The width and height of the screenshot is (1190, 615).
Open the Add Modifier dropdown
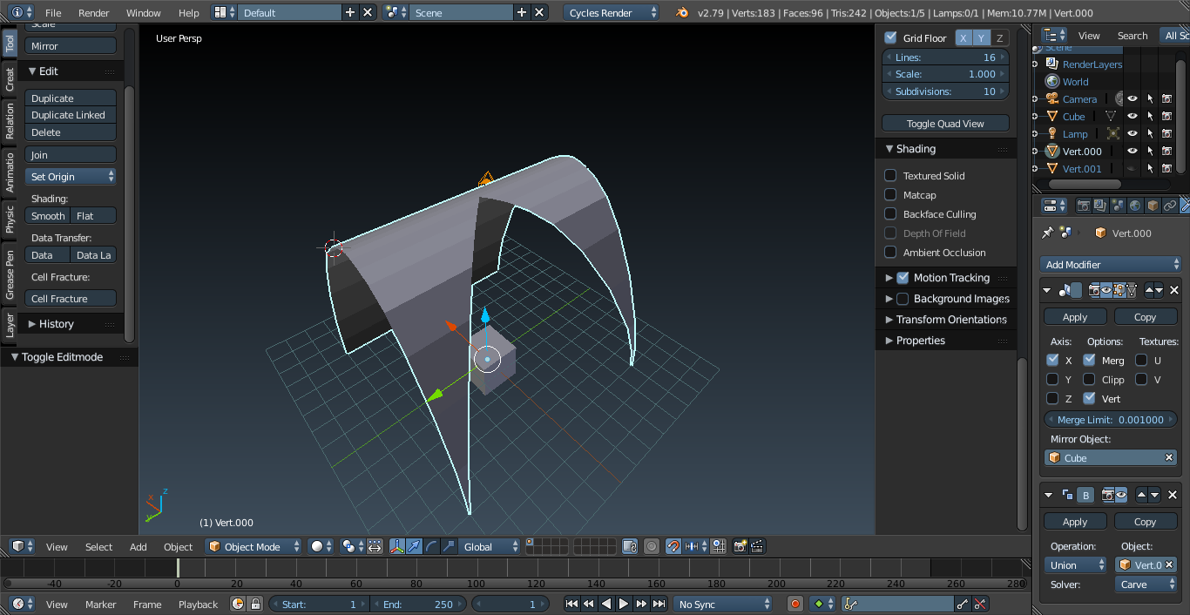tap(1111, 264)
